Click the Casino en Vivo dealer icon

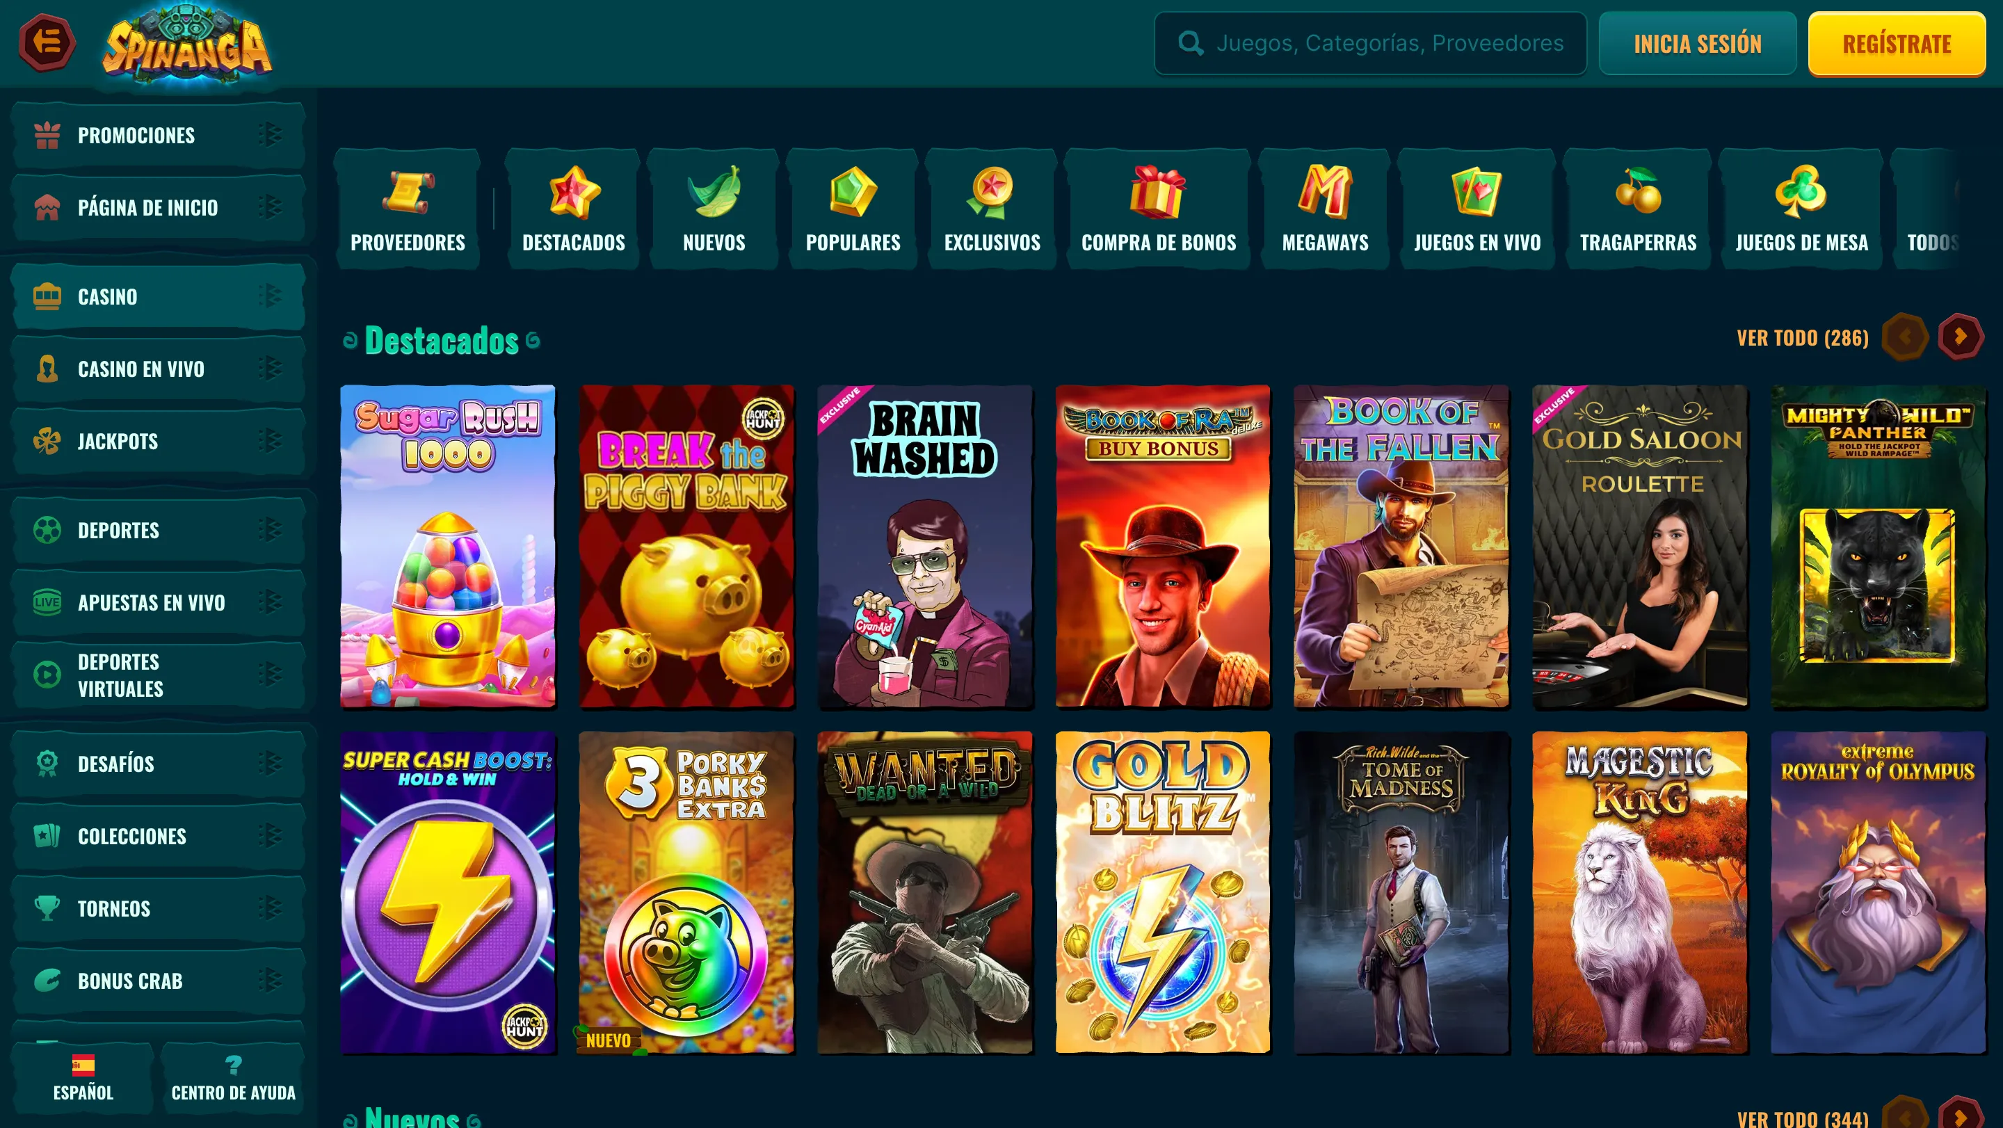pos(47,369)
